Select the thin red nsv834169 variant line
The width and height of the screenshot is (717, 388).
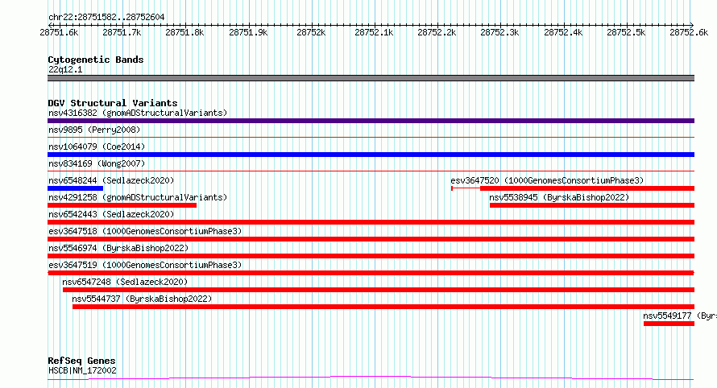[x=371, y=171]
